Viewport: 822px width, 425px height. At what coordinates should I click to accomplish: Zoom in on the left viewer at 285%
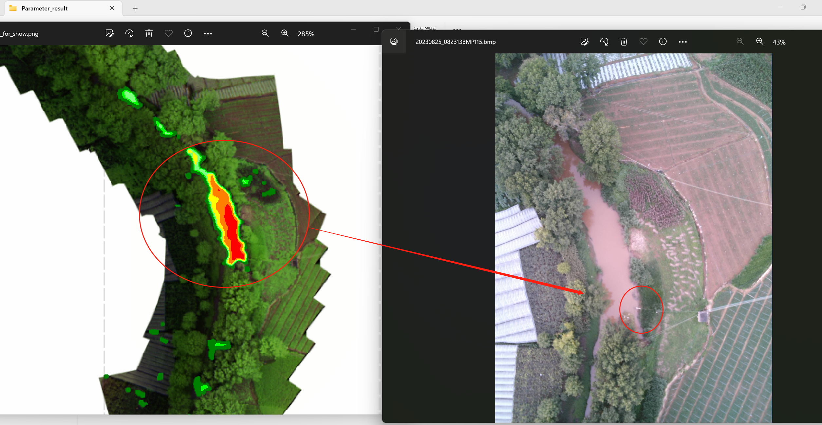click(285, 33)
